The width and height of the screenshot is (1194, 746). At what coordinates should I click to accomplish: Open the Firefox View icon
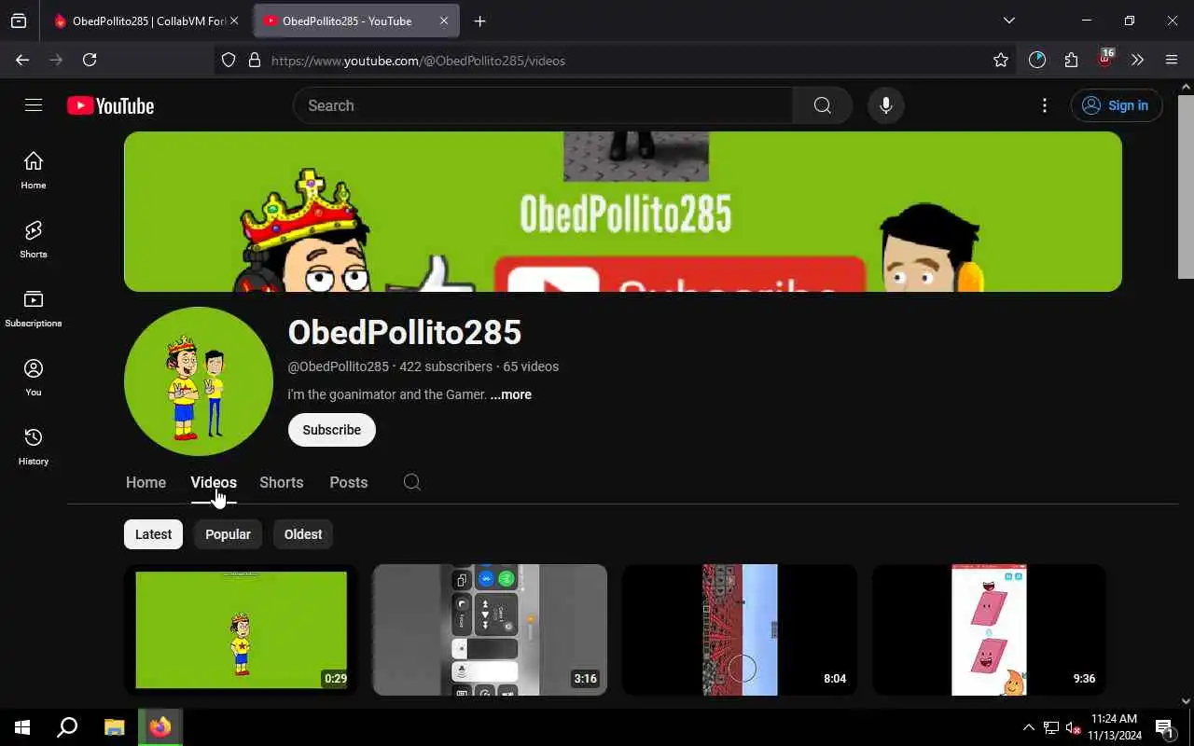pos(19,21)
